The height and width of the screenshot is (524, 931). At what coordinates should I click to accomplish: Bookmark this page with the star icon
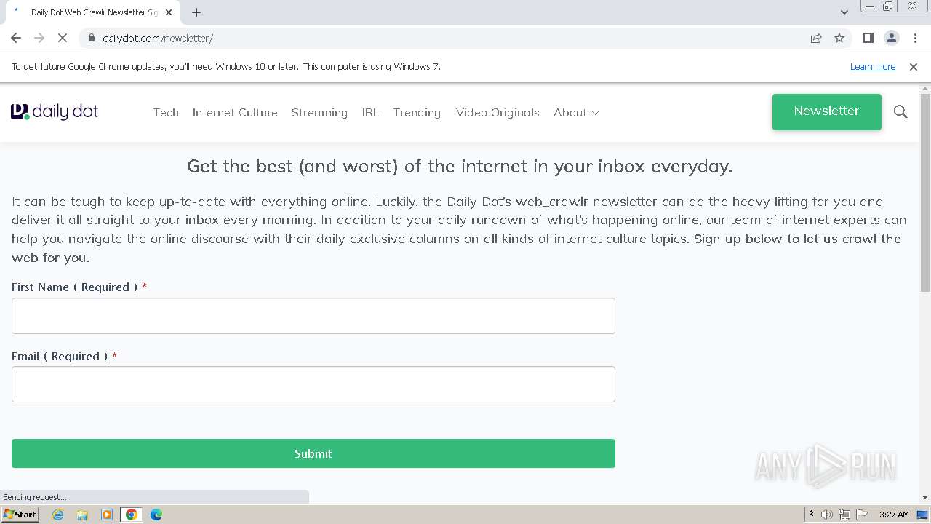tap(839, 39)
